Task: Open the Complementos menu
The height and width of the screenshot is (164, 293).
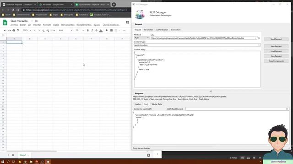Action: [84, 25]
